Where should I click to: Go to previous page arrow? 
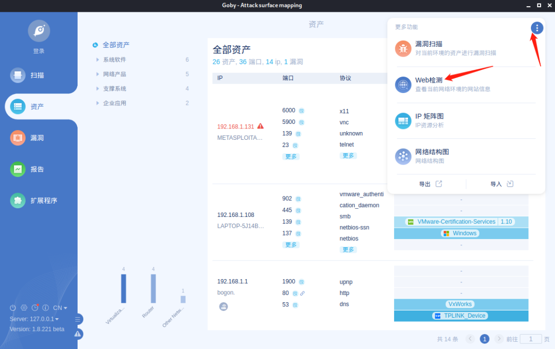point(470,339)
